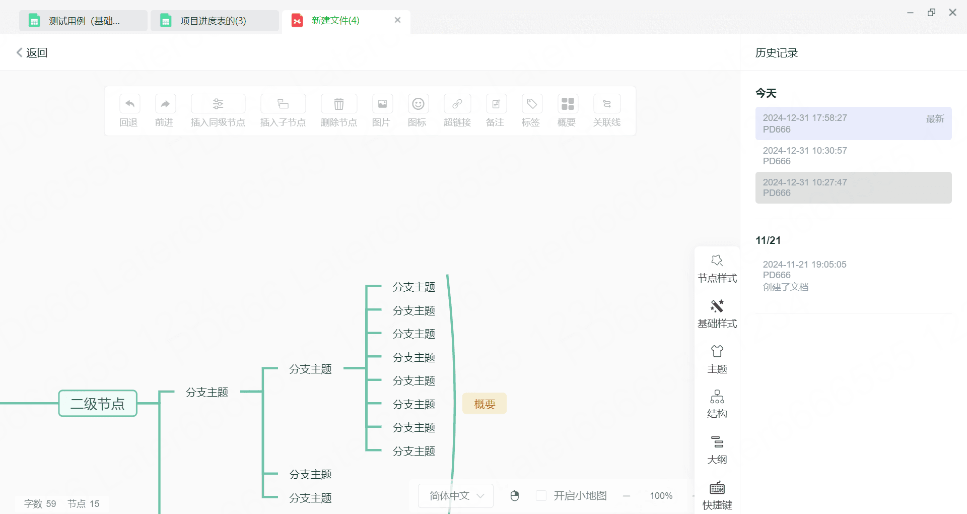Open the theme (主题) panel
Screen dimensions: 967x514
pyautogui.click(x=717, y=360)
